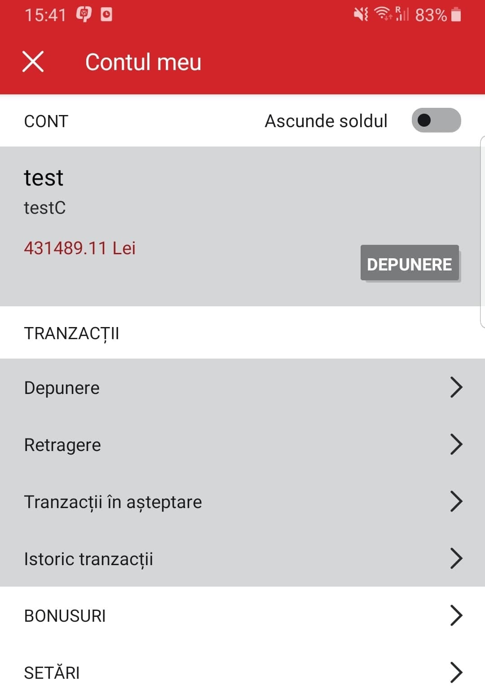
Task: Tap the Wi-Fi status icon
Action: [382, 14]
